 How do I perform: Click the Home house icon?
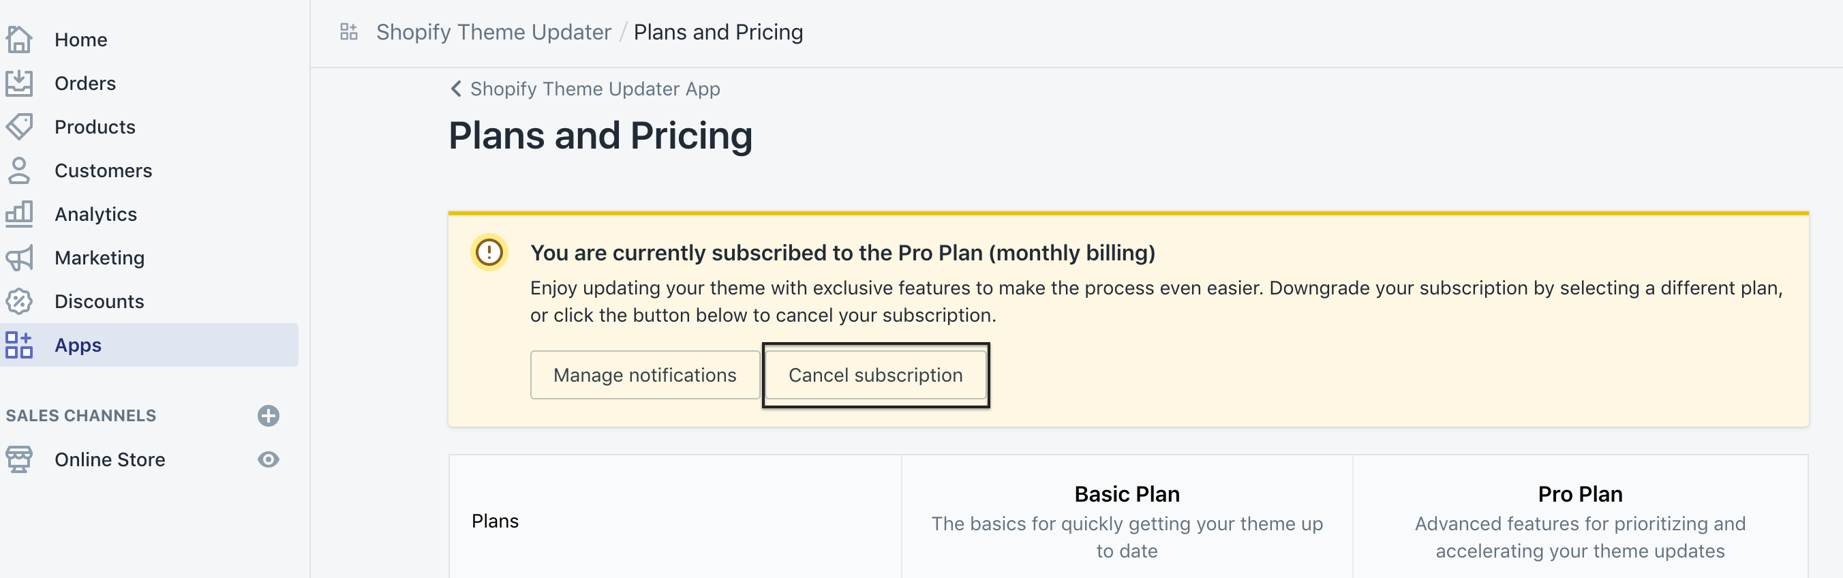click(x=19, y=40)
